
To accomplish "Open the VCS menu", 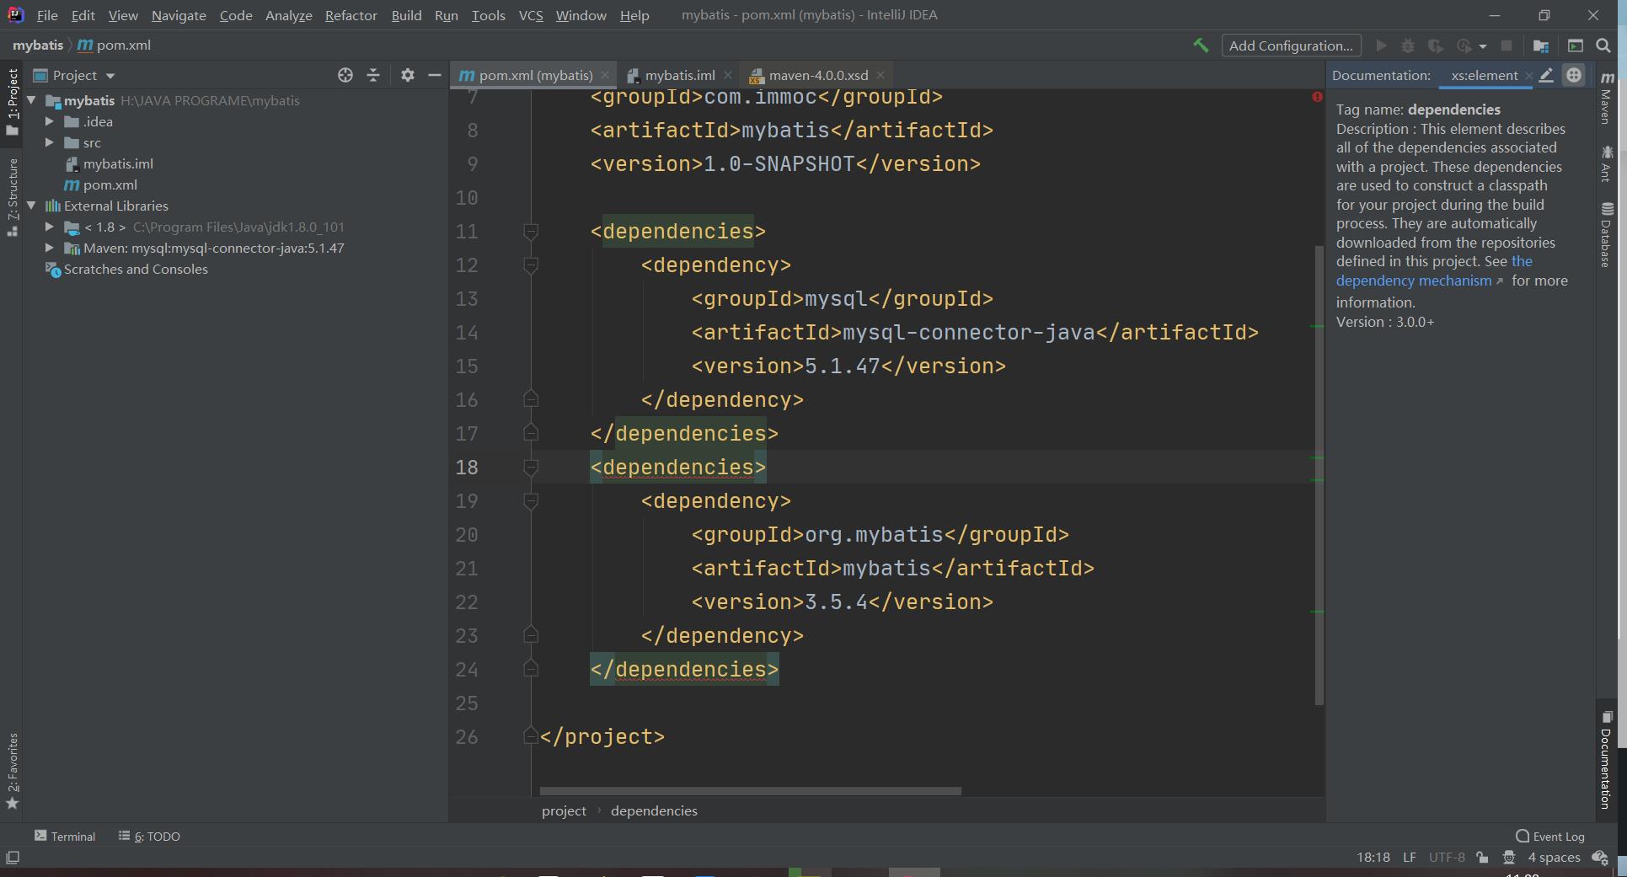I will click(531, 15).
